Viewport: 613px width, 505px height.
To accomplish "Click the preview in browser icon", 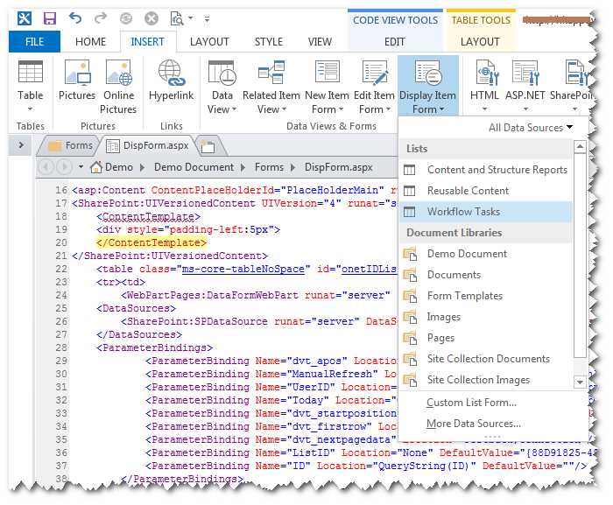I will (x=177, y=18).
